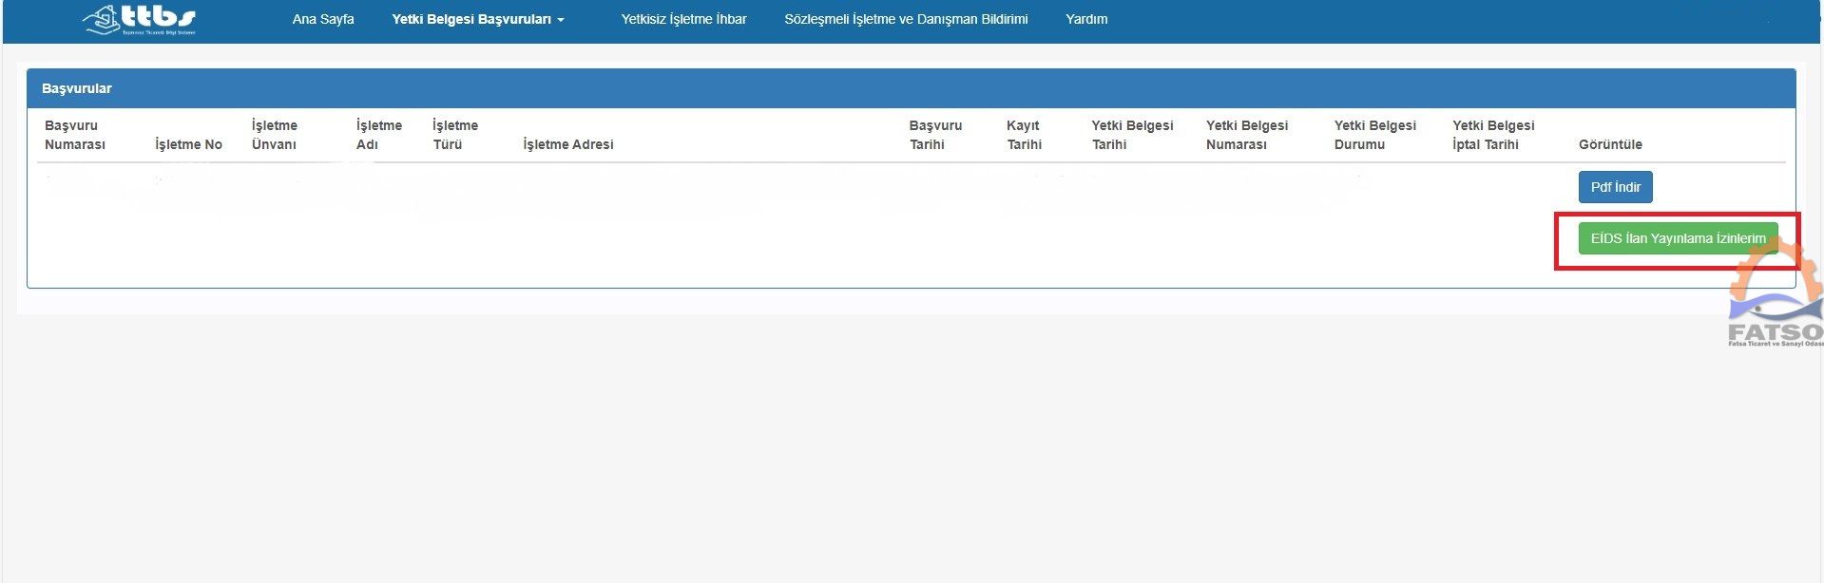The width and height of the screenshot is (1824, 583).
Task: Open the Yetkisiz İşletme İhbar page
Action: tap(683, 19)
